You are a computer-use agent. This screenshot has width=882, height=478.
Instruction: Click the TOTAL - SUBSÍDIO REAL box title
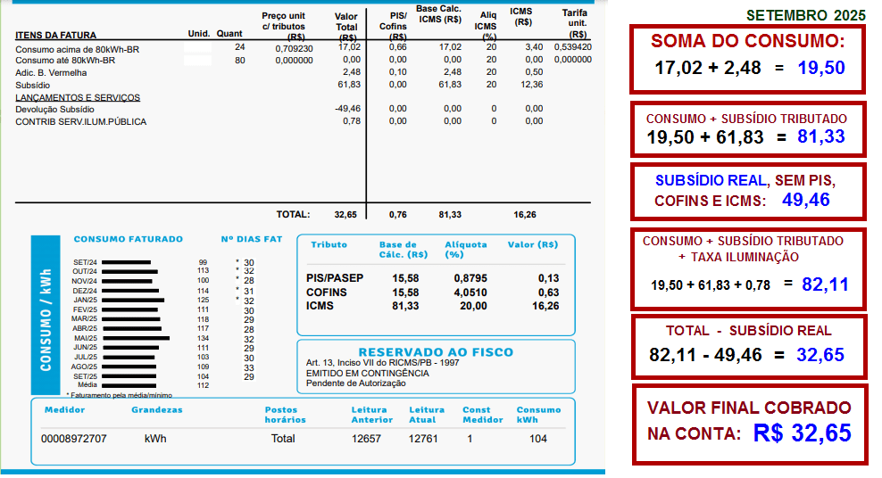(x=747, y=331)
